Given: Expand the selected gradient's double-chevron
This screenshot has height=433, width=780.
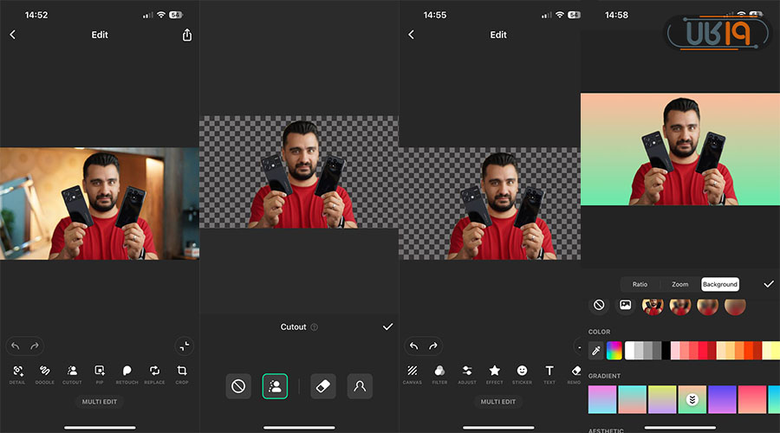Looking at the screenshot, I should click(x=692, y=399).
